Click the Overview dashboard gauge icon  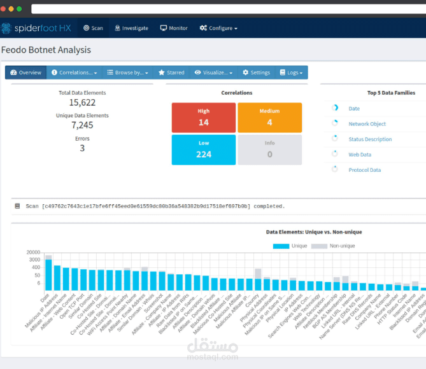point(13,73)
